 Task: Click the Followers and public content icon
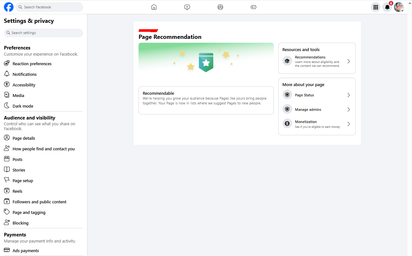7,201
